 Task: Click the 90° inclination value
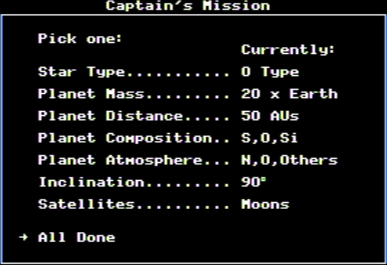pos(254,182)
